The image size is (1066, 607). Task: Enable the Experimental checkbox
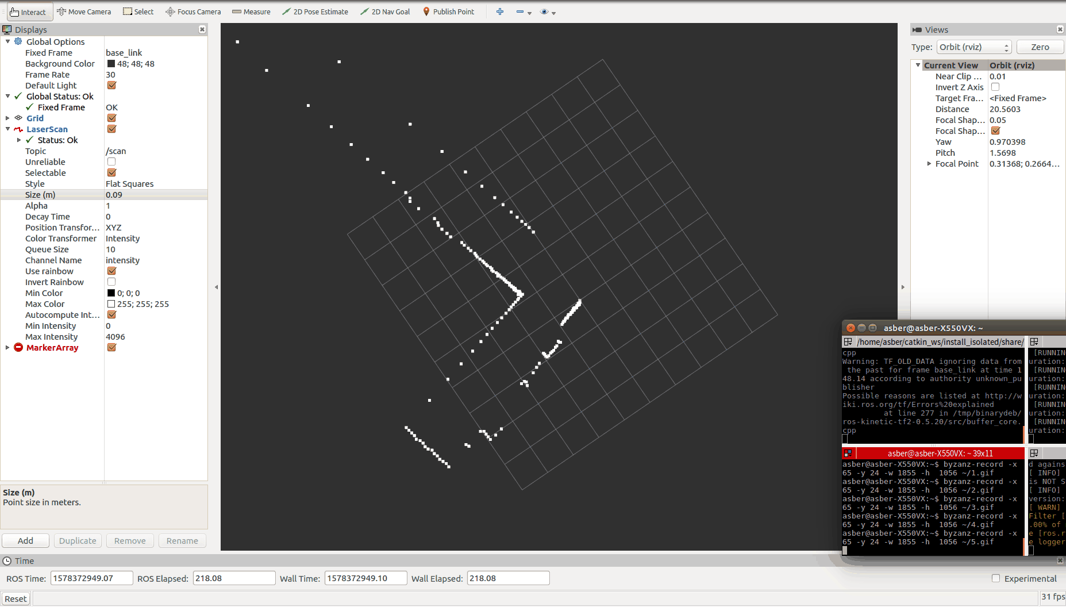996,578
